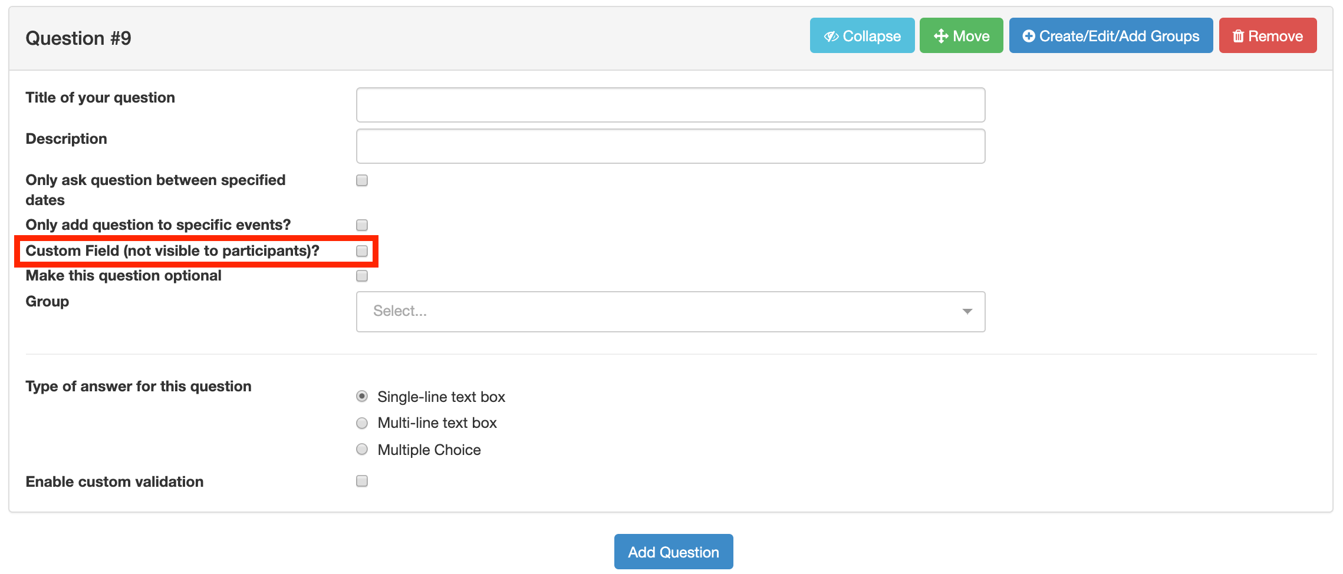Image resolution: width=1343 pixels, height=574 pixels.
Task: Remove Question #9
Action: click(x=1268, y=36)
